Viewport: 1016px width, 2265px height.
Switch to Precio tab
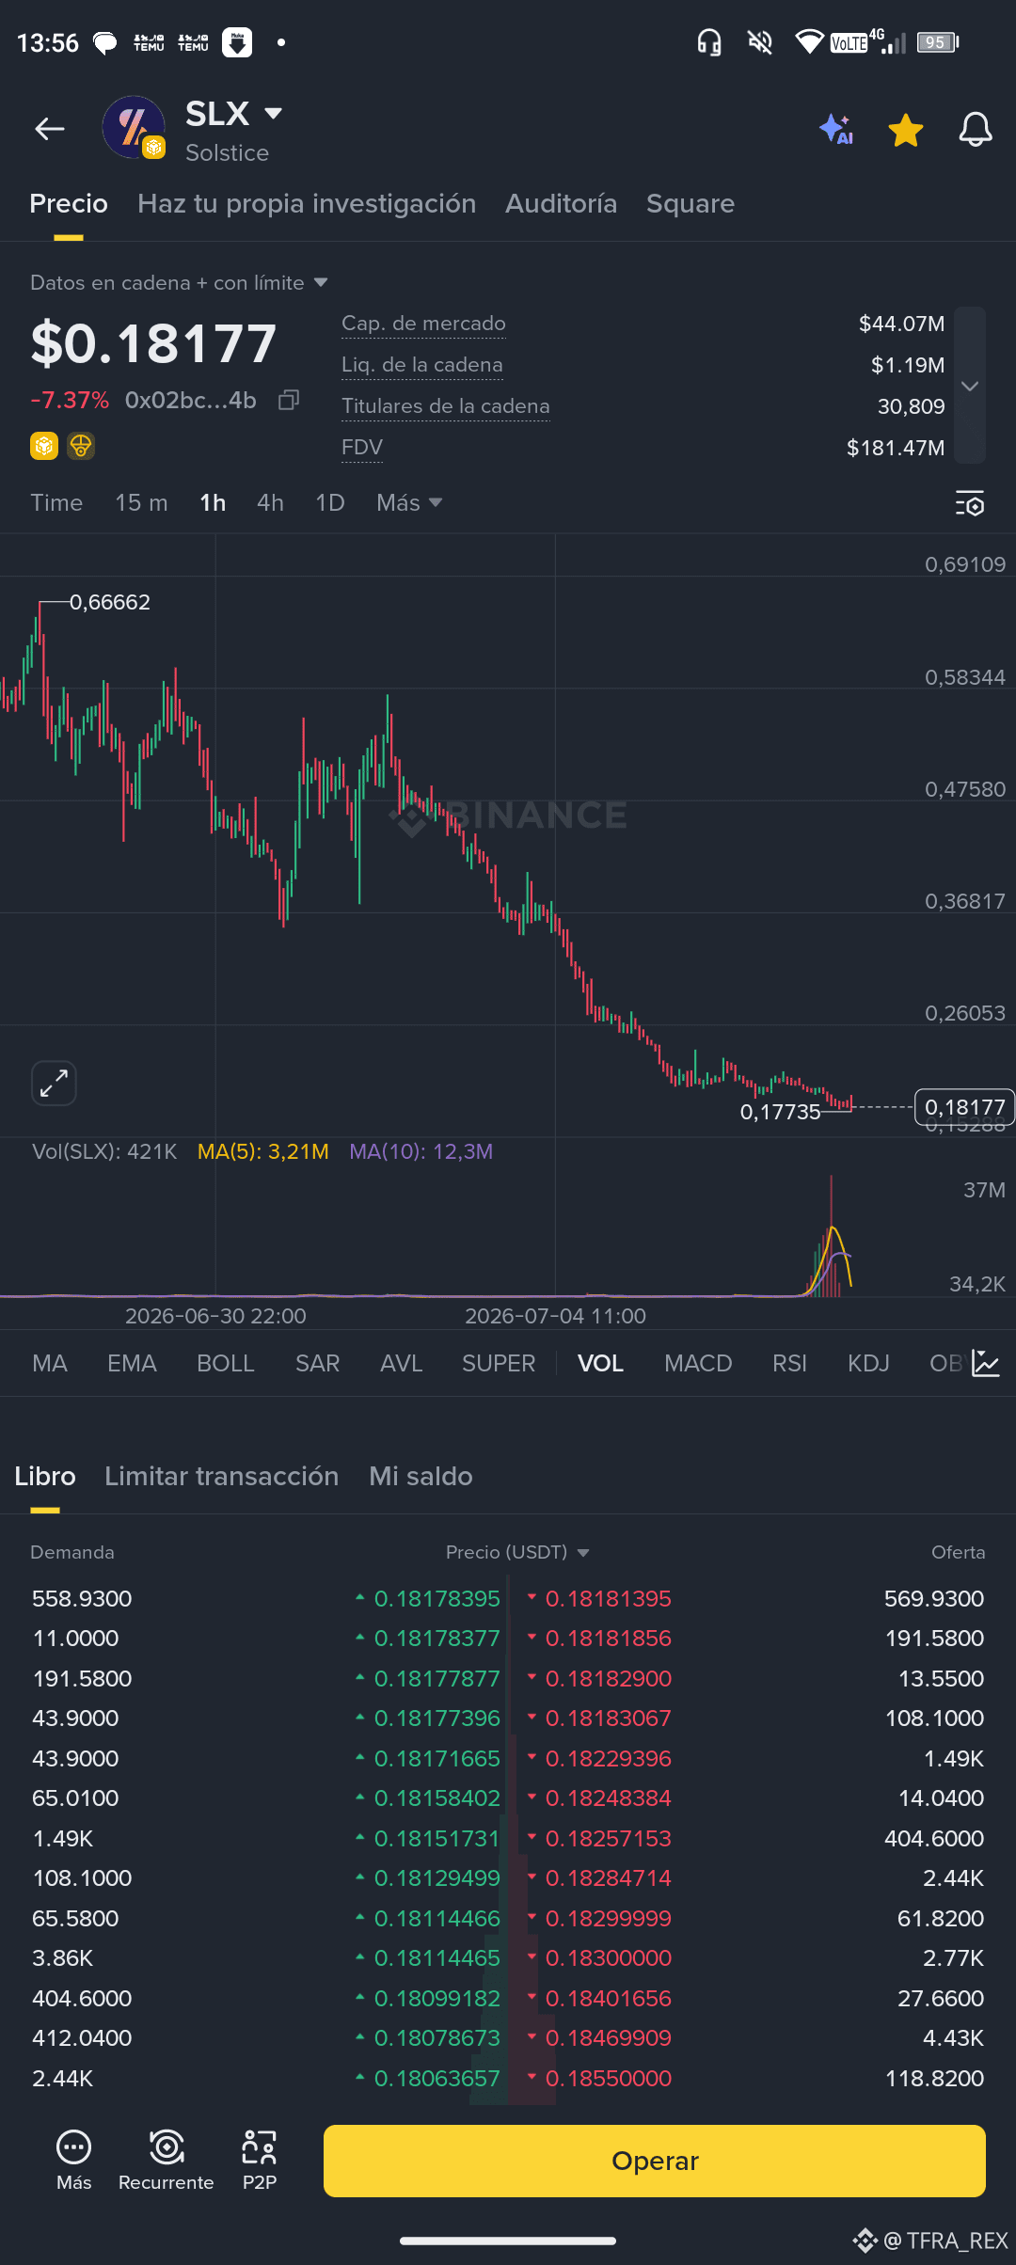(69, 203)
